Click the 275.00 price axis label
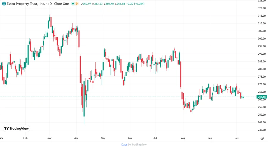This screenshot has width=268, height=148. [262, 77]
